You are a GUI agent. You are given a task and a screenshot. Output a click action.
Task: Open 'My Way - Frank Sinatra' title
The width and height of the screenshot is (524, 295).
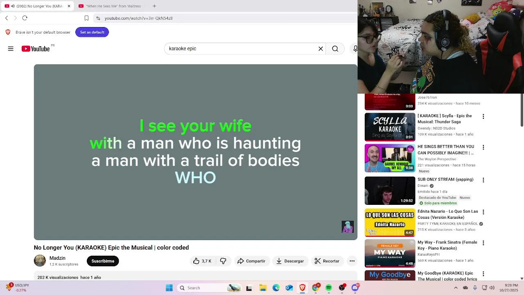tap(447, 245)
